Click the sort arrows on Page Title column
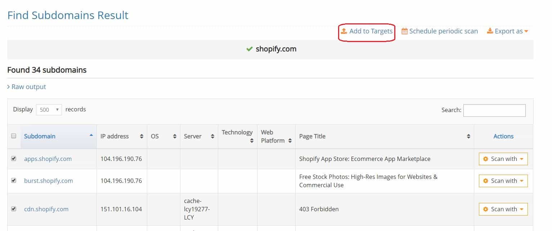This screenshot has width=552, height=231. [x=468, y=137]
